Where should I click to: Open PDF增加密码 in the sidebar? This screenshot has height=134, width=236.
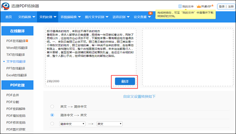click(x=16, y=116)
